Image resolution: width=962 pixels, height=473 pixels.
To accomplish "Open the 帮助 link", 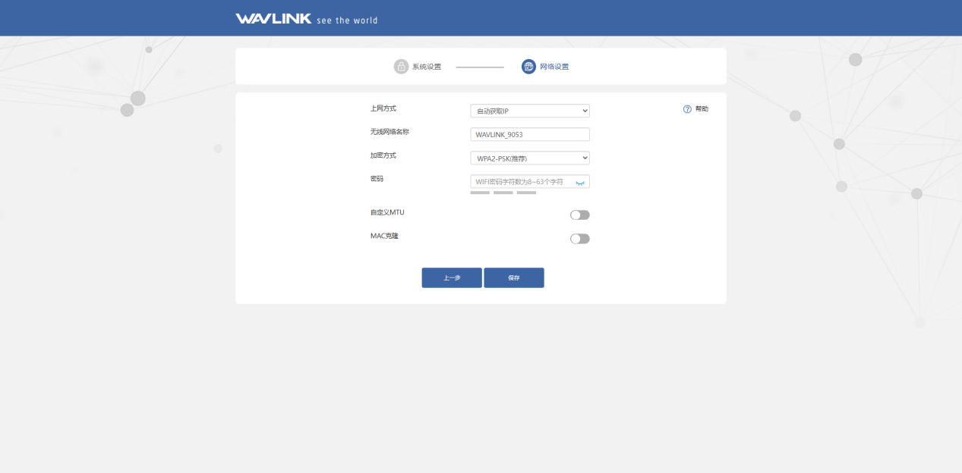I will click(x=702, y=109).
